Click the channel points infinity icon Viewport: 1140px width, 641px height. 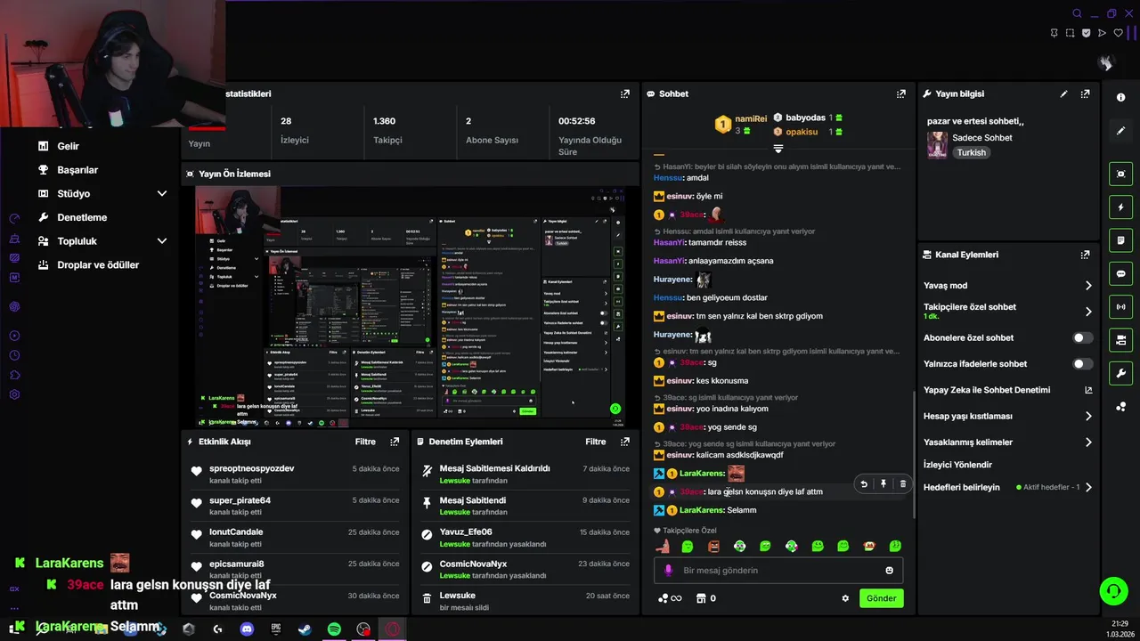point(670,598)
